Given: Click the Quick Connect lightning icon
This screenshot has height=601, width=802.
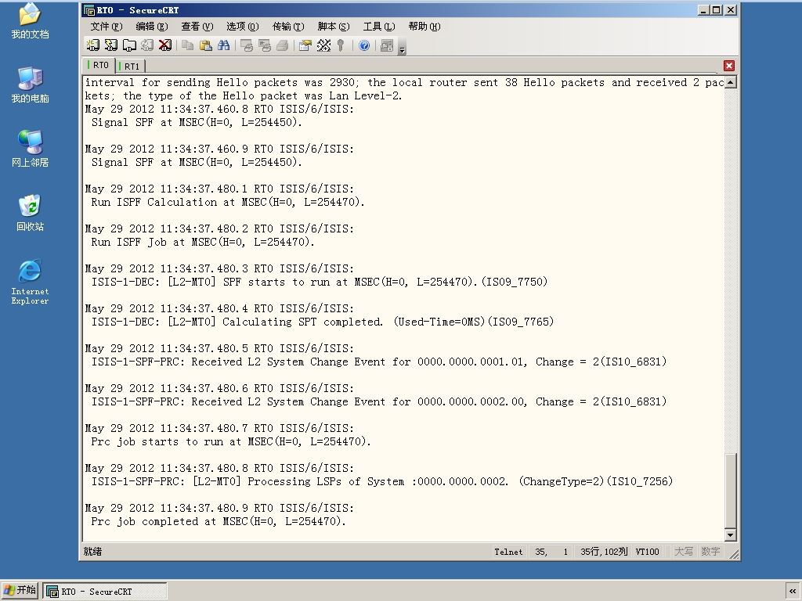Looking at the screenshot, I should pos(111,45).
